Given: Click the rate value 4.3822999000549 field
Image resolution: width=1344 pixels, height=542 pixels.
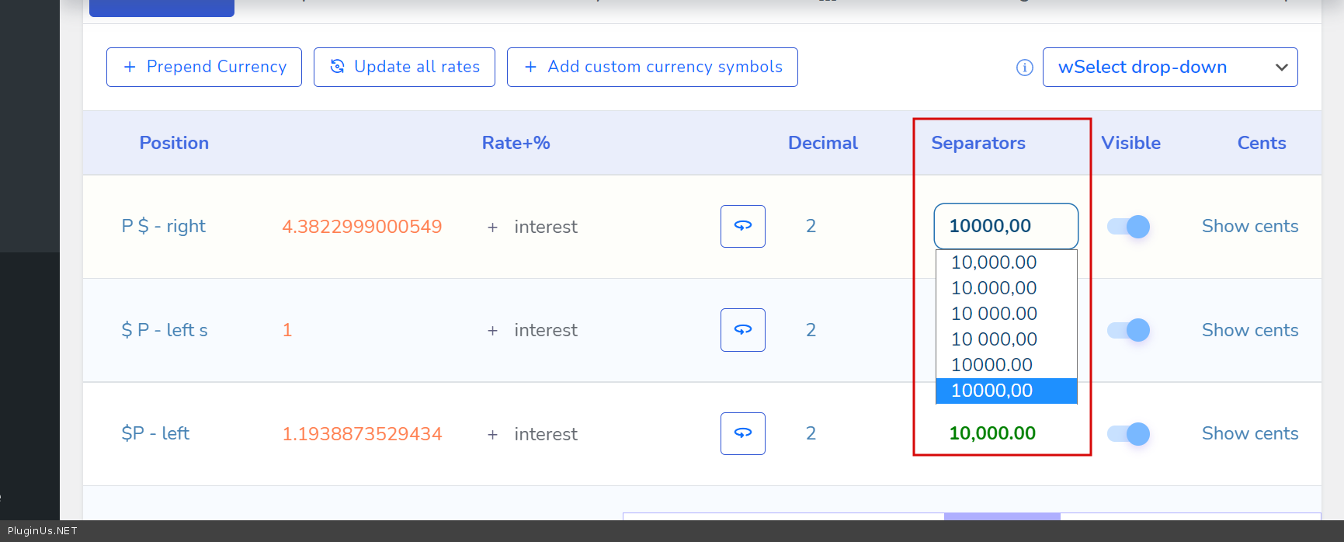Looking at the screenshot, I should [x=362, y=227].
